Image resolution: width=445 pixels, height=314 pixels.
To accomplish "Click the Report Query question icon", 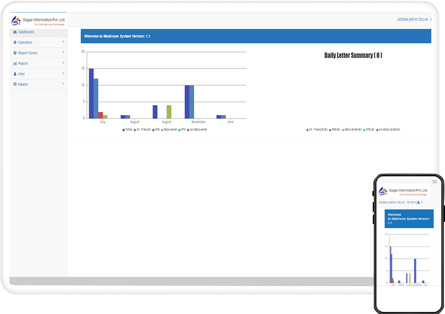I will click(x=15, y=53).
